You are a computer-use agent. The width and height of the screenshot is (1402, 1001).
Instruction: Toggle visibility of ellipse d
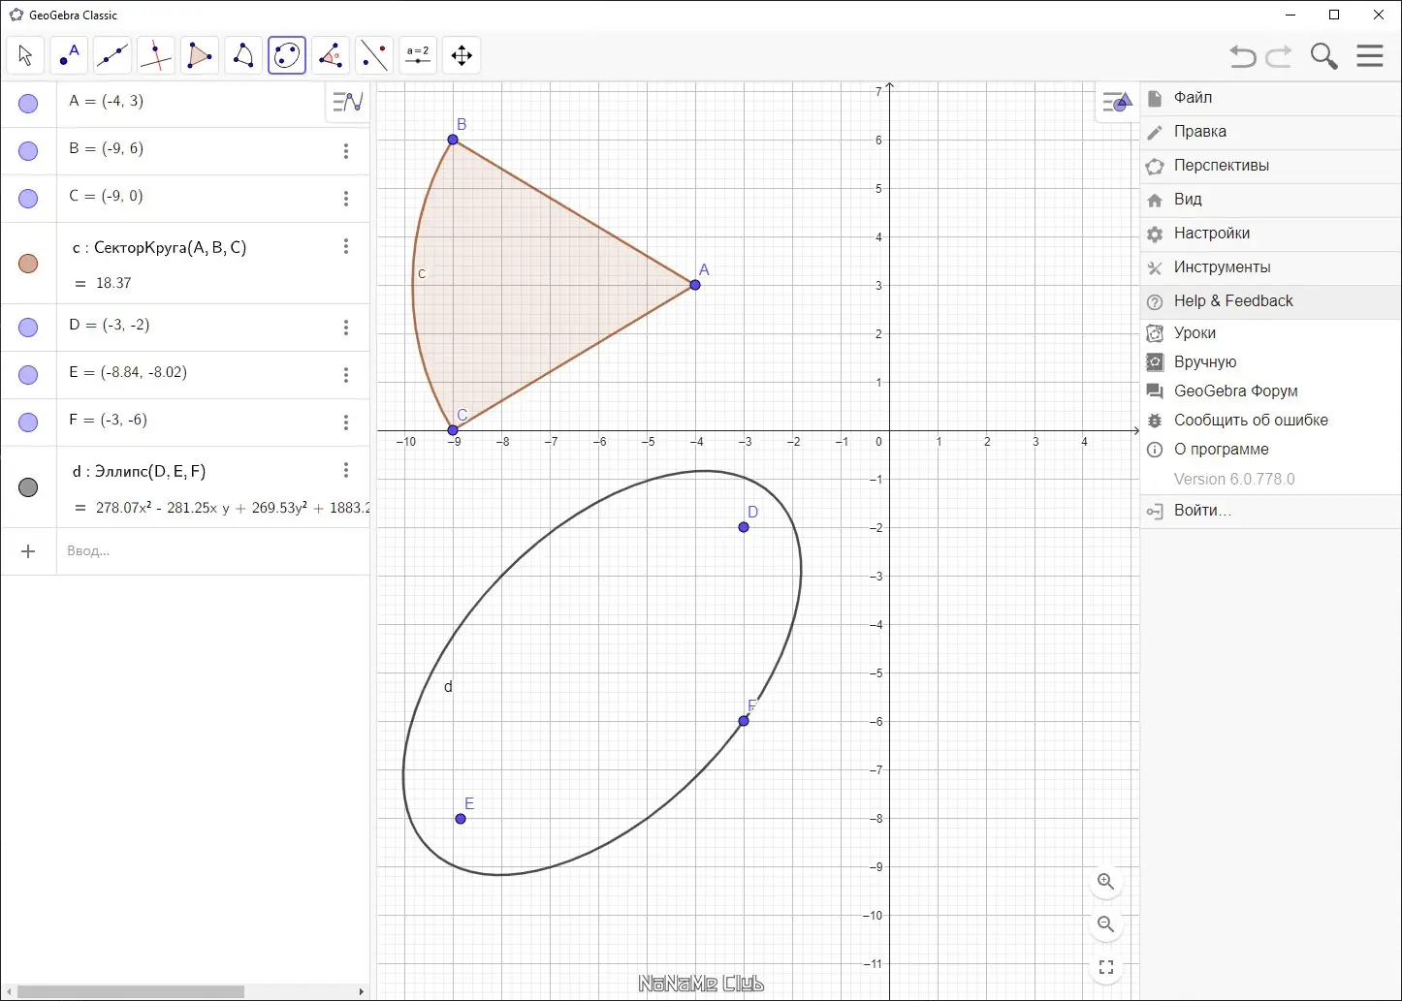28,487
